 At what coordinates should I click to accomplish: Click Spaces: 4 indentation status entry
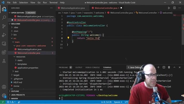[118, 102]
